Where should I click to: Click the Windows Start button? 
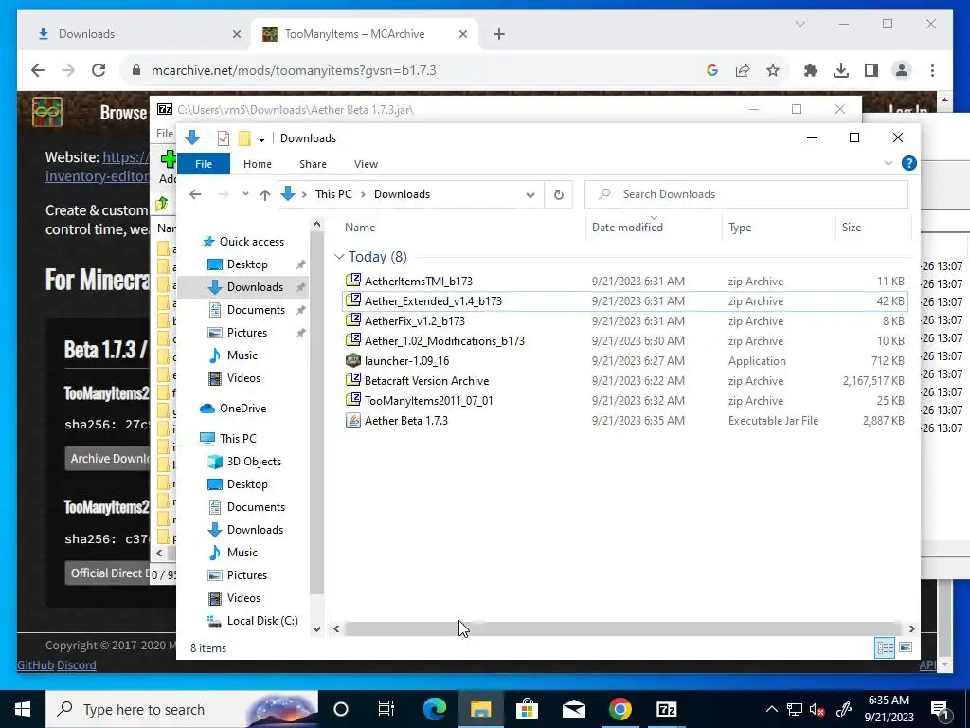(23, 709)
